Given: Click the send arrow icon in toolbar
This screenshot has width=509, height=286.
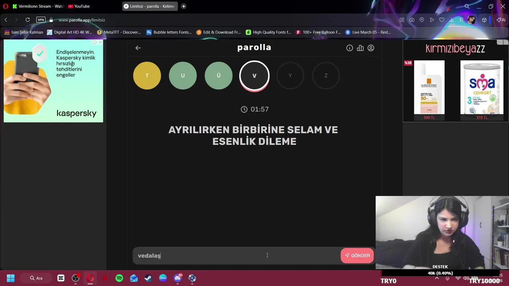Looking at the screenshot, I should (432, 20).
